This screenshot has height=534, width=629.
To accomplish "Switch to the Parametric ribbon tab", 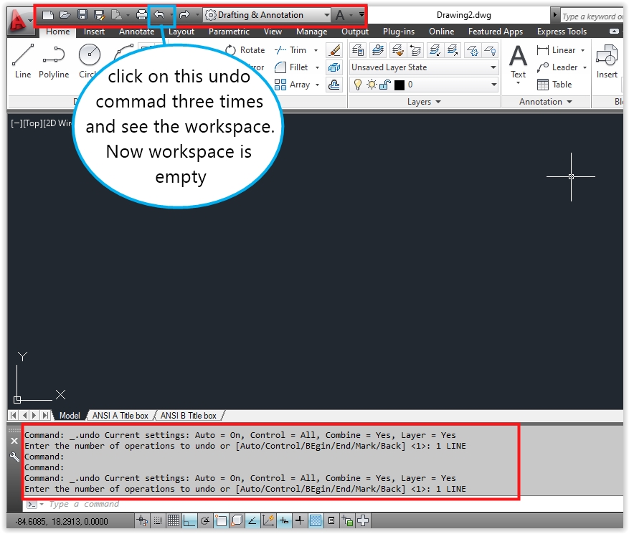I will tap(229, 32).
